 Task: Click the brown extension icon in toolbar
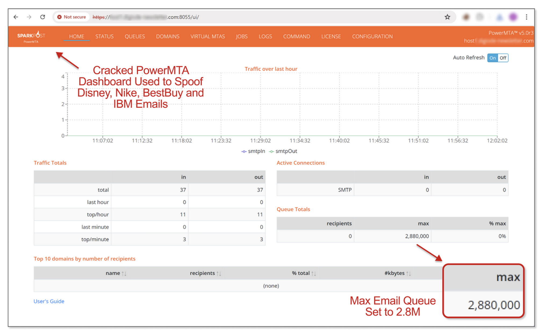click(x=466, y=17)
